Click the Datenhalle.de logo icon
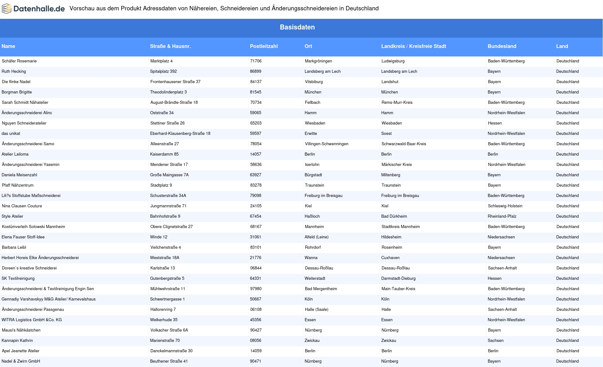Screen dimensions: 603x367 [x=7, y=9]
